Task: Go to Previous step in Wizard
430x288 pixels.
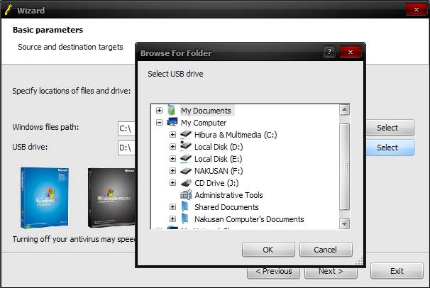Action: pyautogui.click(x=273, y=273)
